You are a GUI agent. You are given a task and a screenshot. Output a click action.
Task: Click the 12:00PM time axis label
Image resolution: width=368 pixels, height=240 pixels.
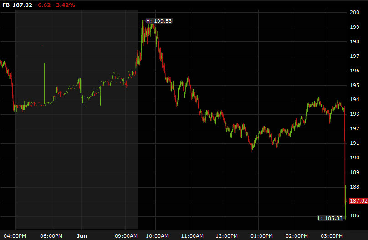pyautogui.click(x=226, y=236)
